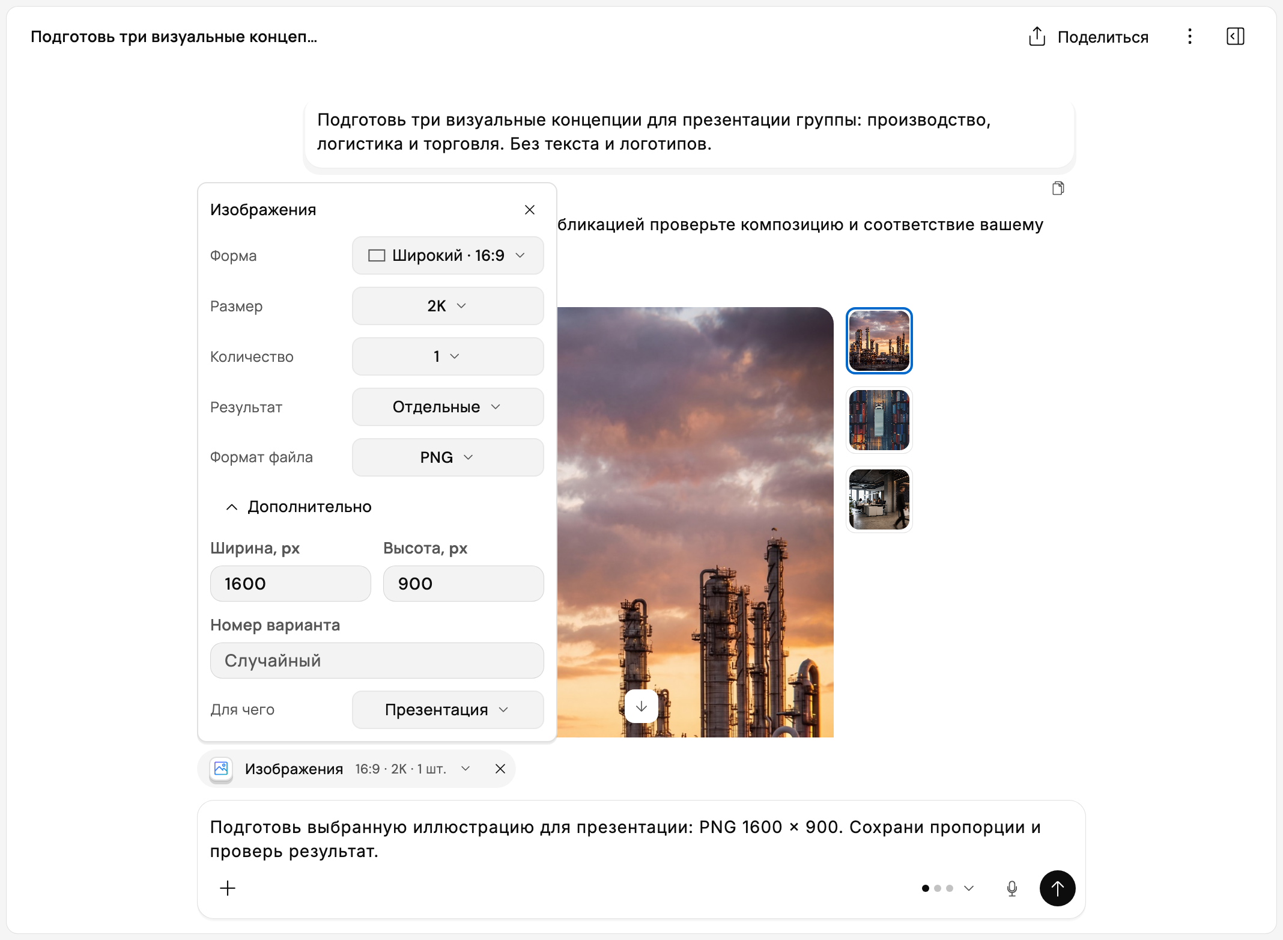Select the office interior thumbnail
Viewport: 1283px width, 940px height.
pos(879,499)
